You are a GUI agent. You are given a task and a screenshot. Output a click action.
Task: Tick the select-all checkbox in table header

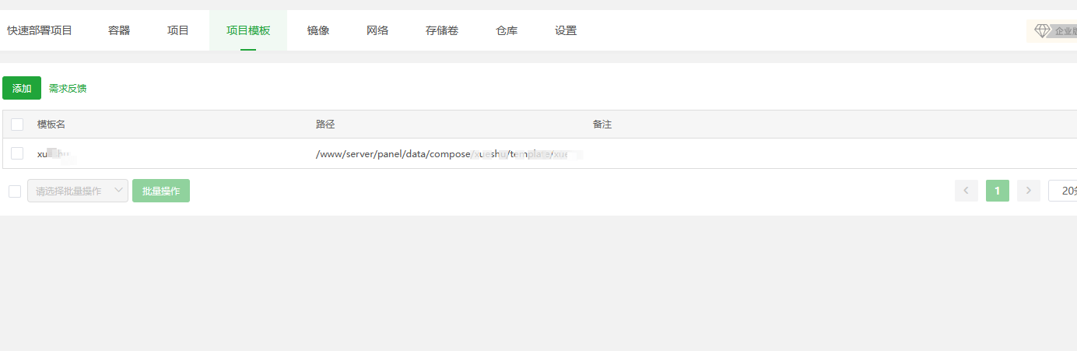[17, 125]
